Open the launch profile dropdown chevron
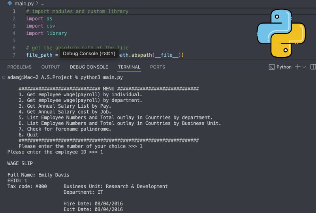 tap(304, 67)
